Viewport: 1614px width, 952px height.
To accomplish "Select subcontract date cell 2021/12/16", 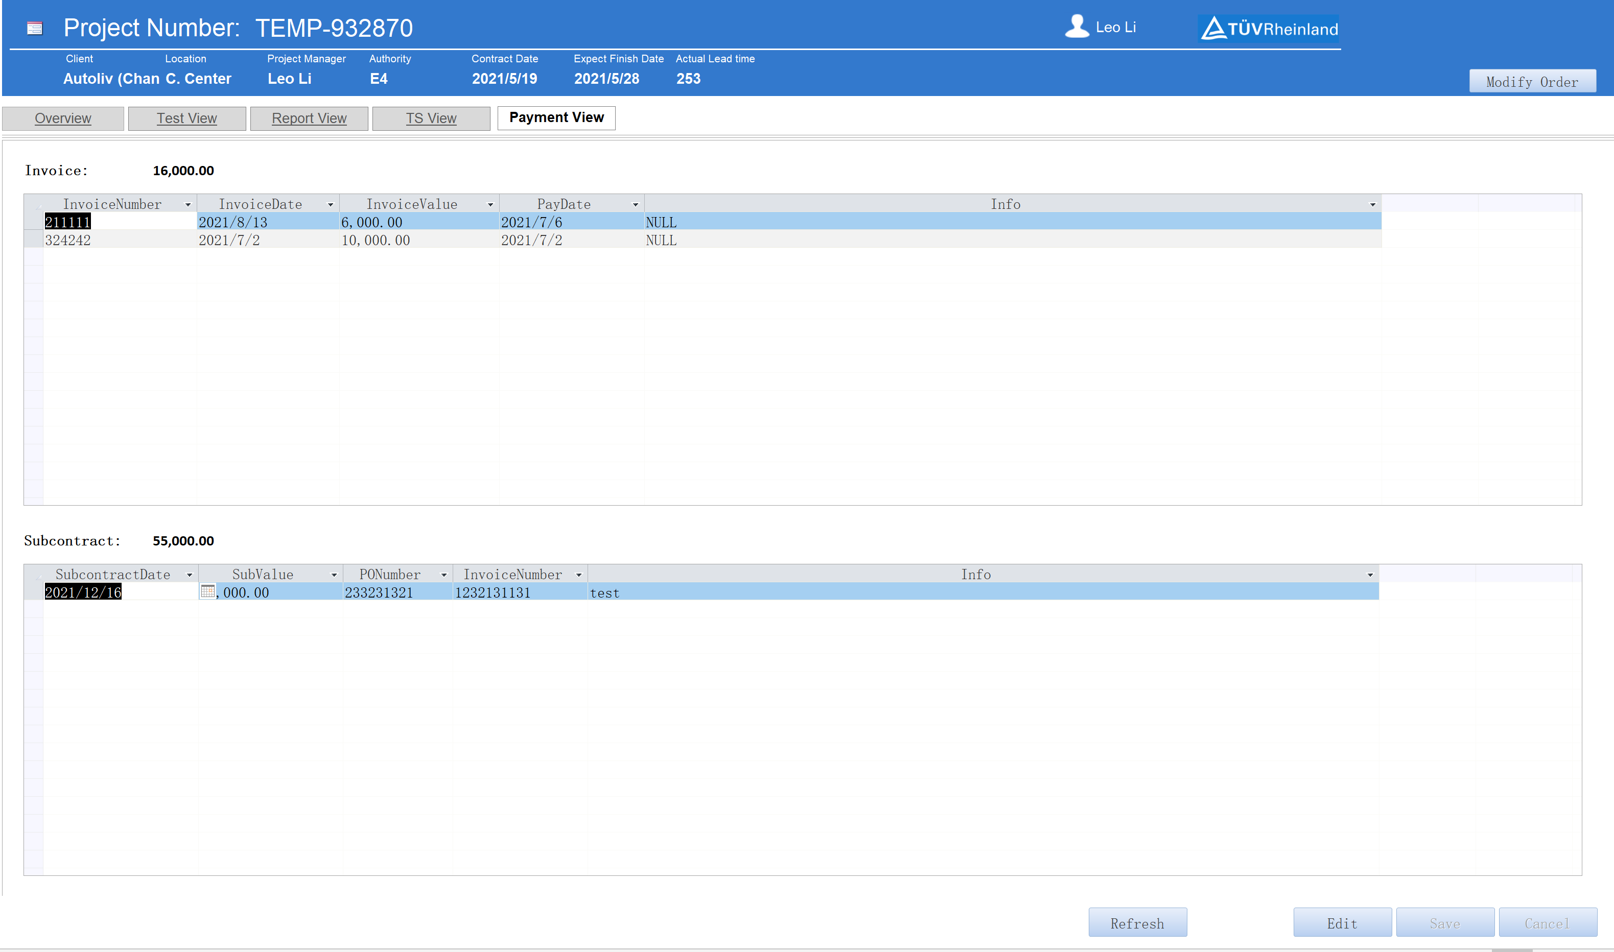I will [x=121, y=592].
